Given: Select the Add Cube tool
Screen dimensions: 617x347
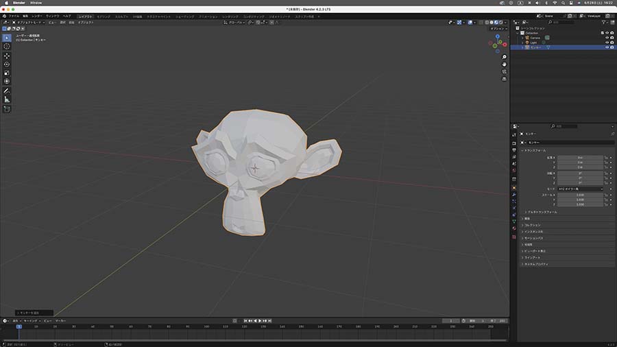Looking at the screenshot, I should pos(7,109).
